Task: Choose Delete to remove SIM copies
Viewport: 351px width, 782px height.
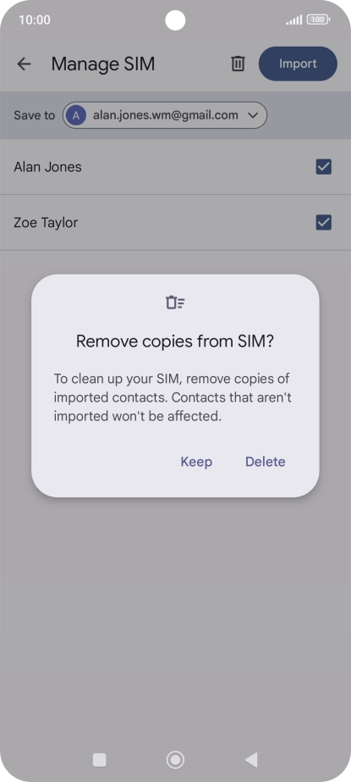Action: pyautogui.click(x=266, y=462)
